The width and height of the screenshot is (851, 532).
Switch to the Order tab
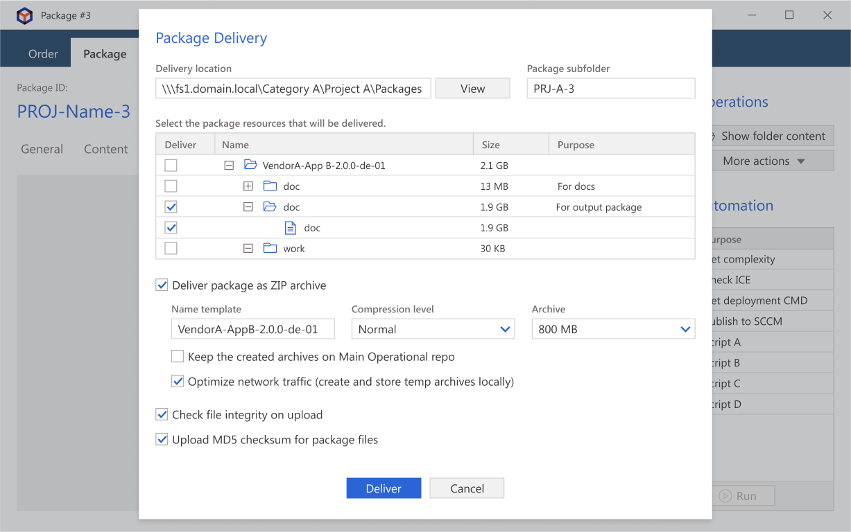pos(43,54)
